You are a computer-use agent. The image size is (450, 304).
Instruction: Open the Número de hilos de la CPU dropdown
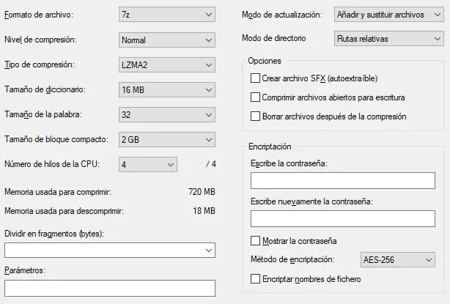(147, 164)
